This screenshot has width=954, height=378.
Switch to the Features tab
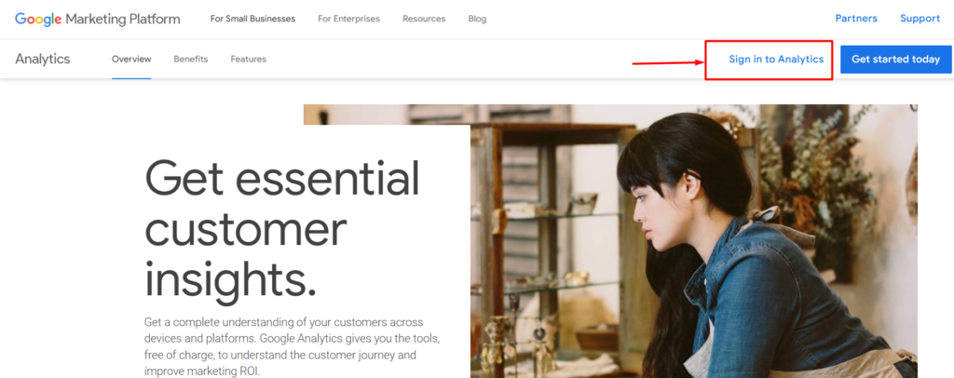(x=248, y=59)
